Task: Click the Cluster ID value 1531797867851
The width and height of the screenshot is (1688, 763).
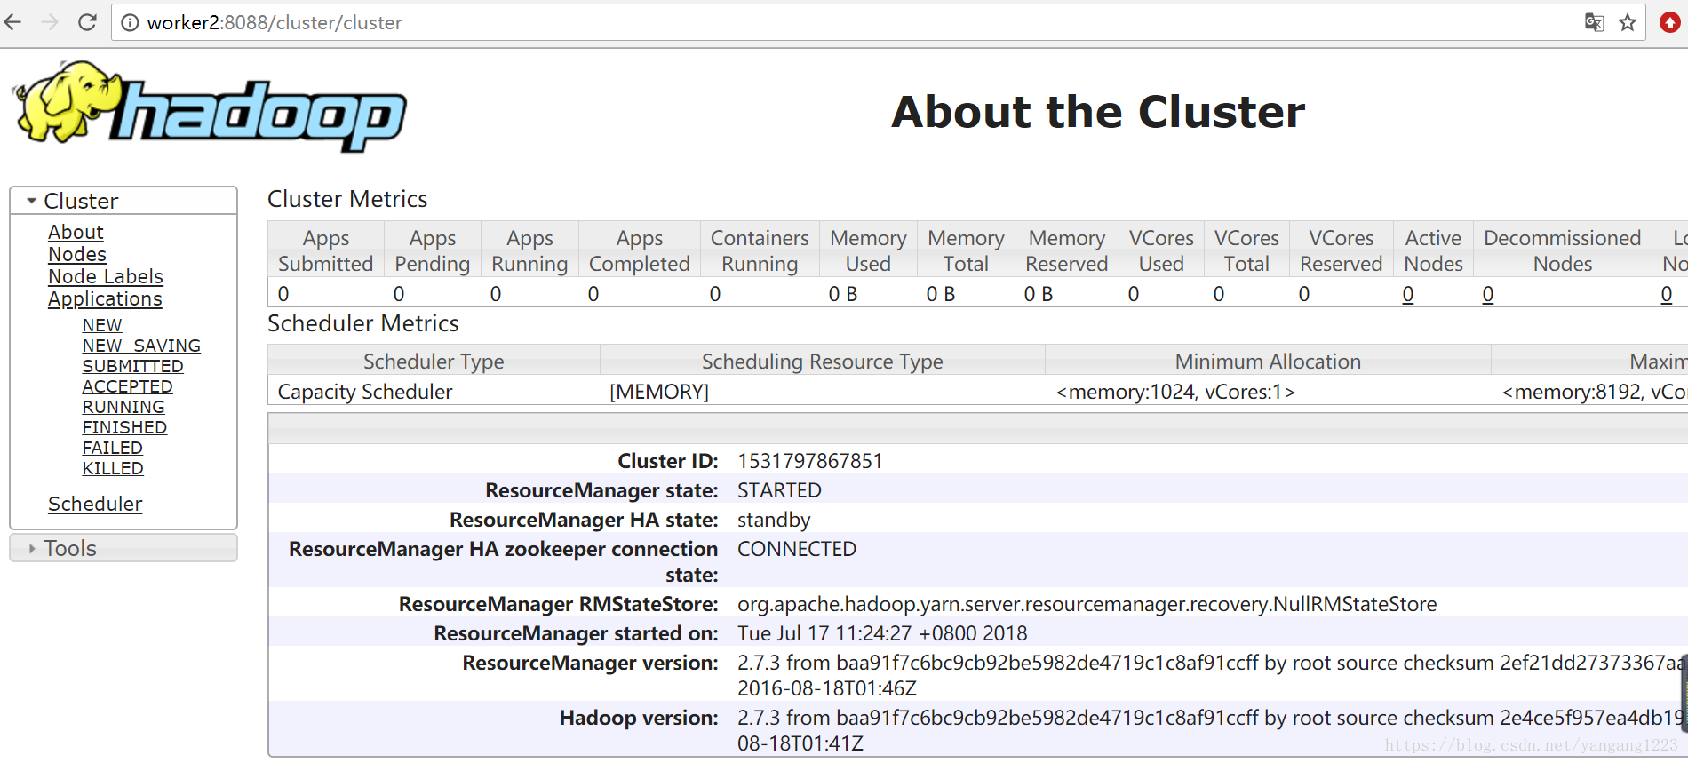Action: [810, 461]
